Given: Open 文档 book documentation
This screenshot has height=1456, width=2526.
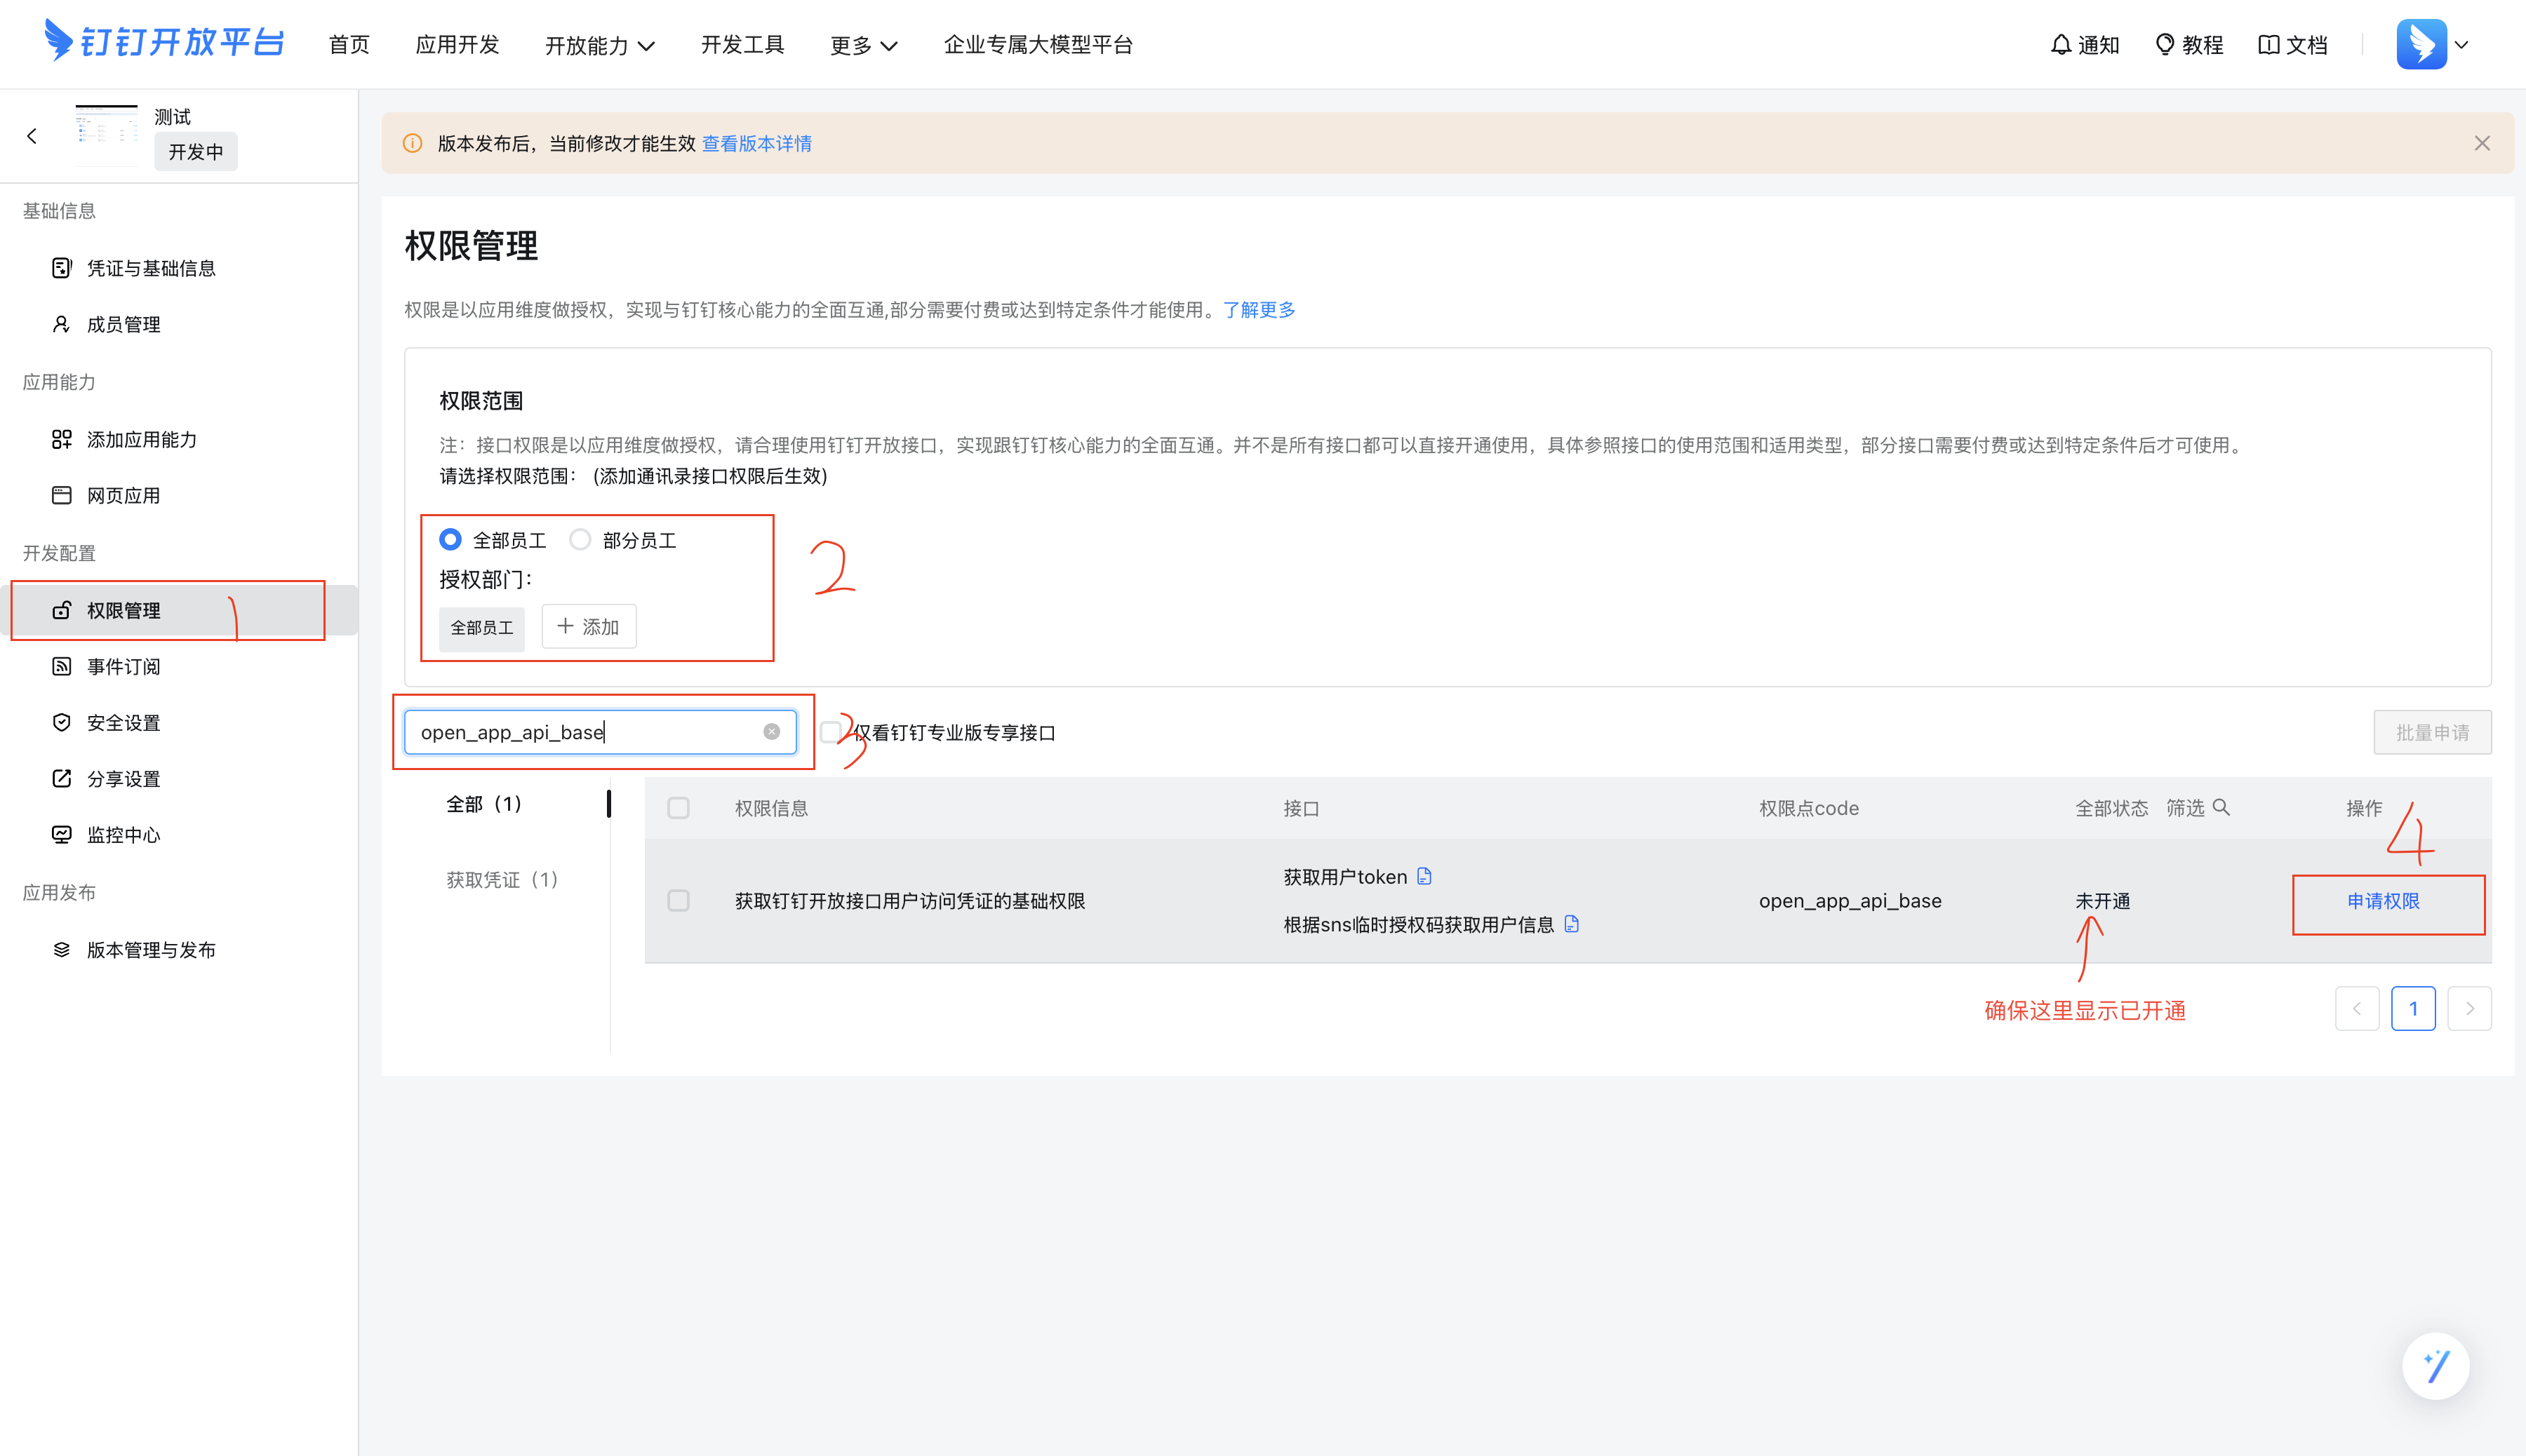Looking at the screenshot, I should 2293,45.
